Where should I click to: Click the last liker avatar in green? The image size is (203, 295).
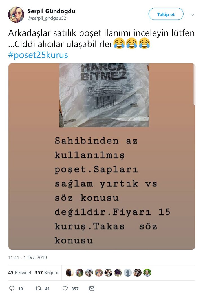(147, 273)
